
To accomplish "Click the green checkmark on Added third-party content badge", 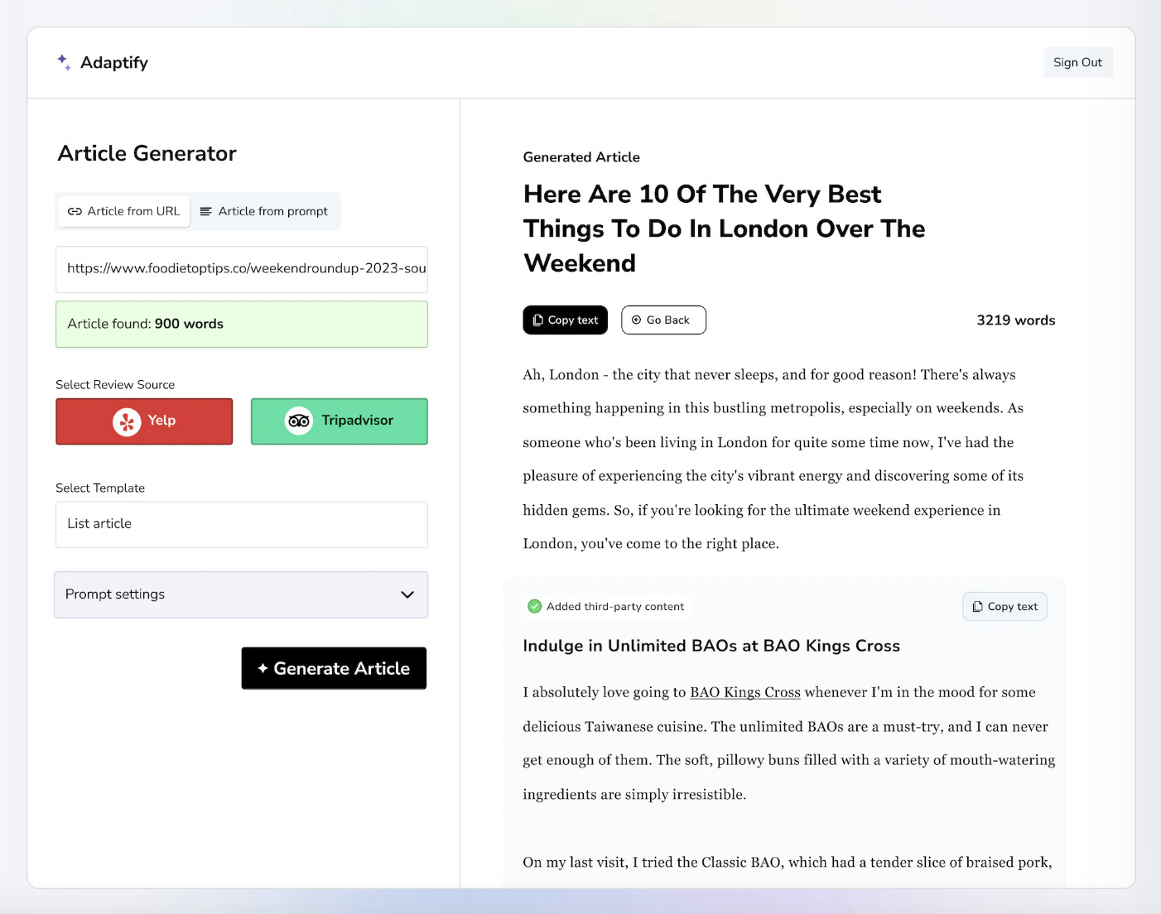I will pos(535,606).
